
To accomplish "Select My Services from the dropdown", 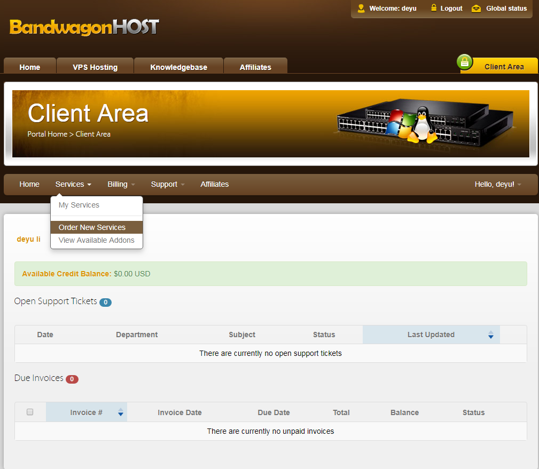I will pyautogui.click(x=97, y=205).
